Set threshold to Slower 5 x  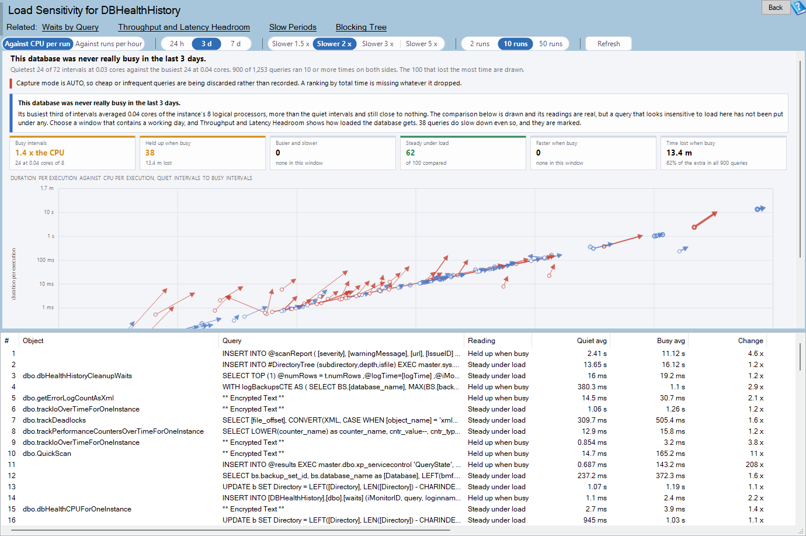(x=422, y=44)
